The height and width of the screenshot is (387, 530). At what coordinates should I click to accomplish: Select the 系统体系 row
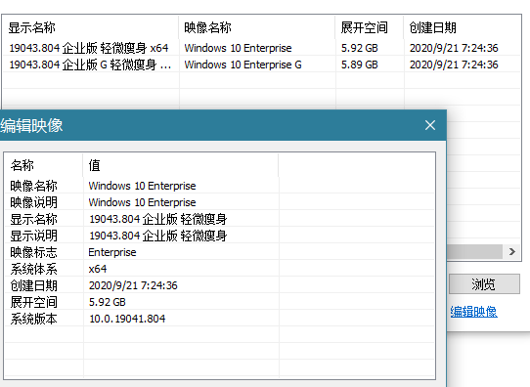click(220, 269)
